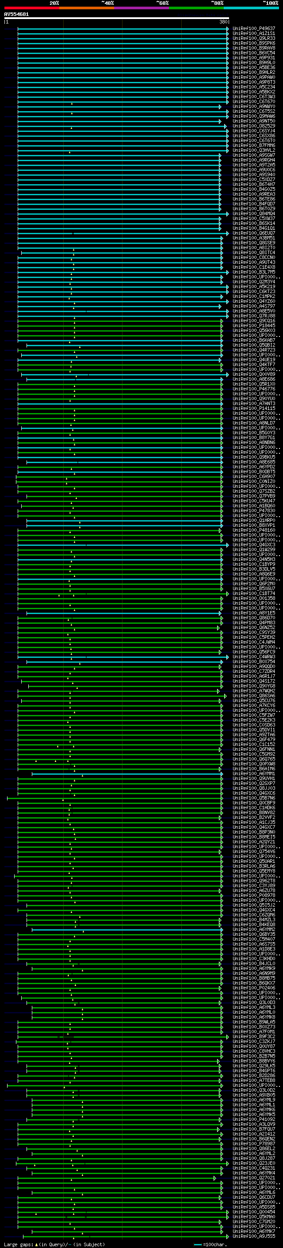The image size is (283, 1248).
Task: Pick the hit UniRef100_Q6EUQ7
Action: click(254, 233)
